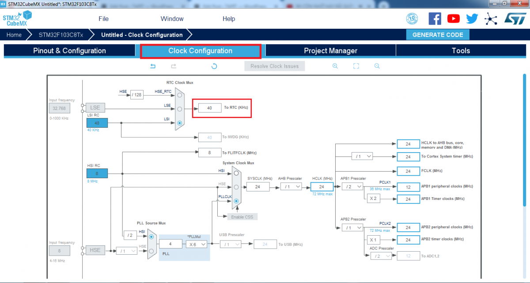Click the redo arrow icon
This screenshot has height=283, width=530.
coord(174,66)
